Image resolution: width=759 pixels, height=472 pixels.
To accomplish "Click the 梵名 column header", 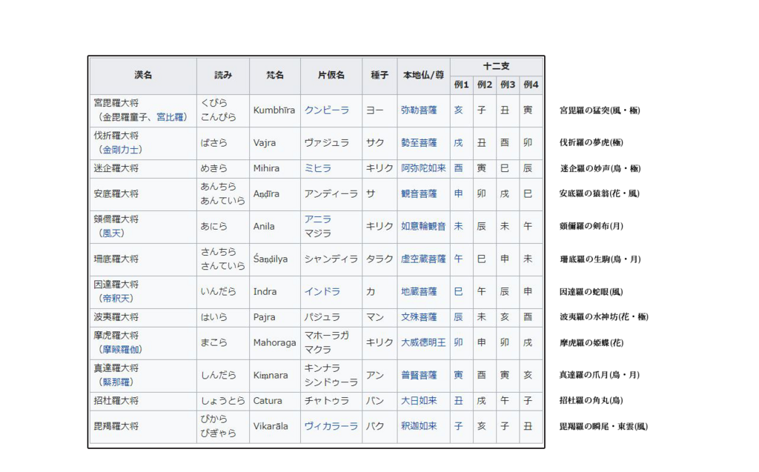I will (x=275, y=76).
